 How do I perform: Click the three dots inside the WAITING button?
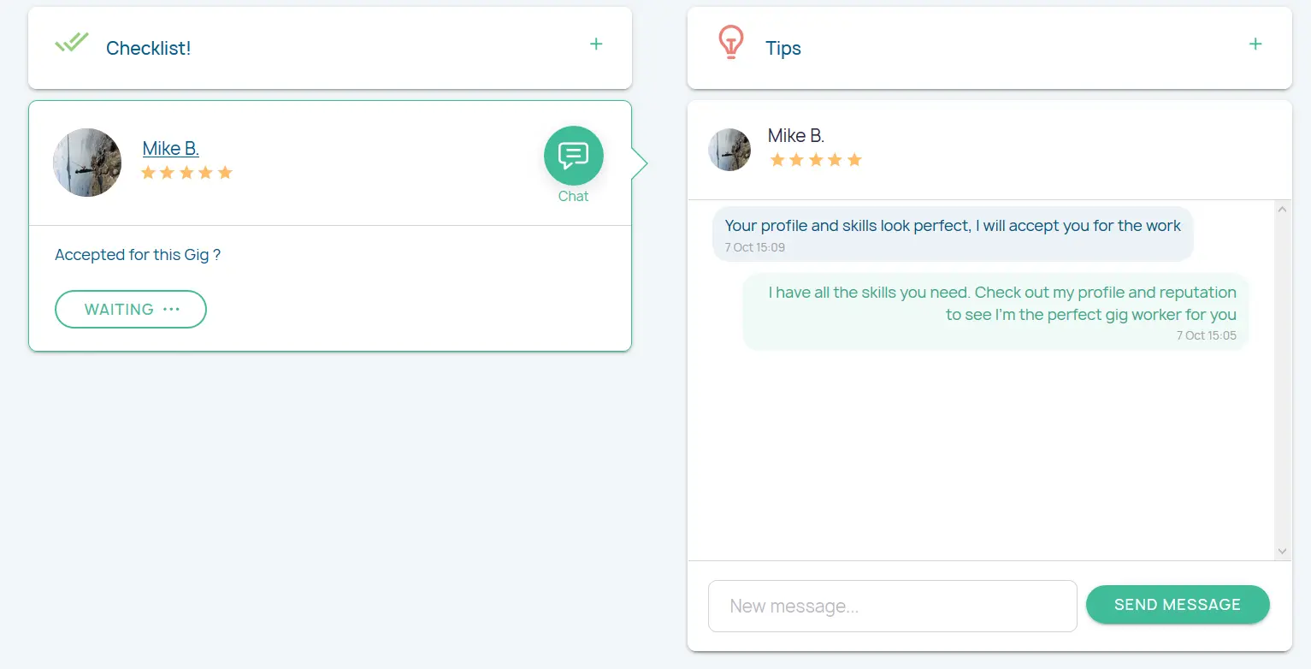(171, 310)
